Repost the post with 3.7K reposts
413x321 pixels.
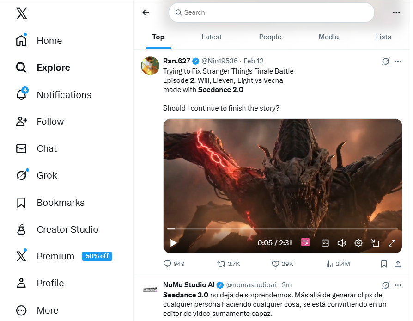[x=228, y=264]
